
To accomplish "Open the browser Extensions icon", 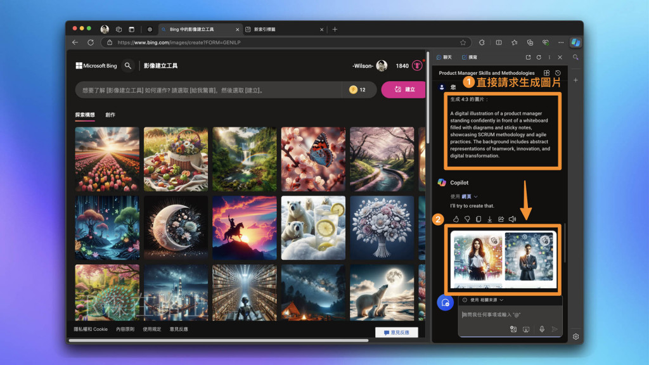I will pyautogui.click(x=482, y=42).
